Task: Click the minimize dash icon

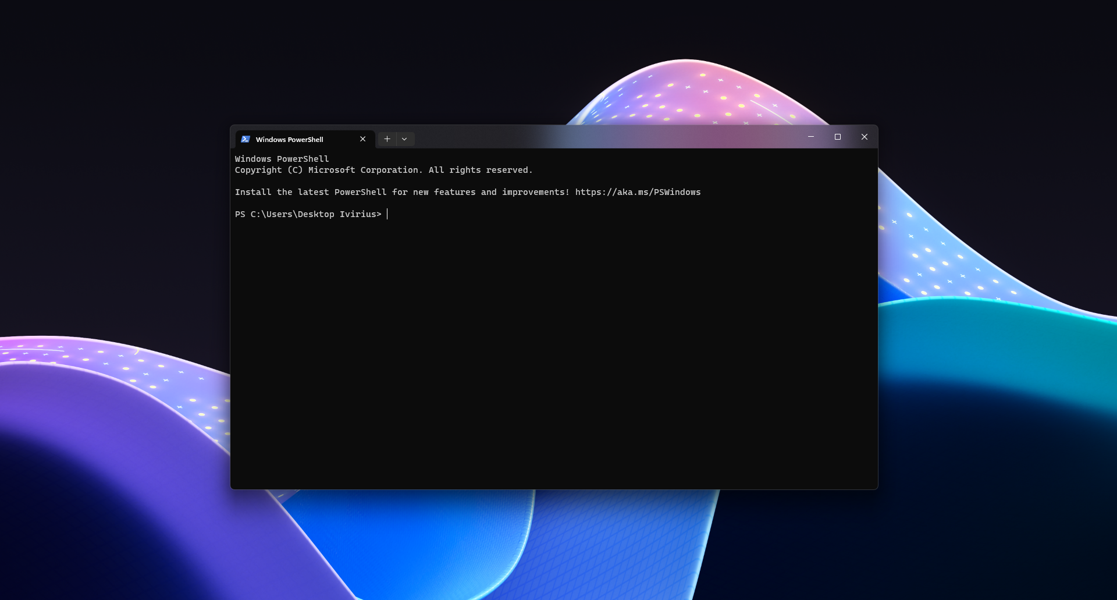Action: pos(811,137)
